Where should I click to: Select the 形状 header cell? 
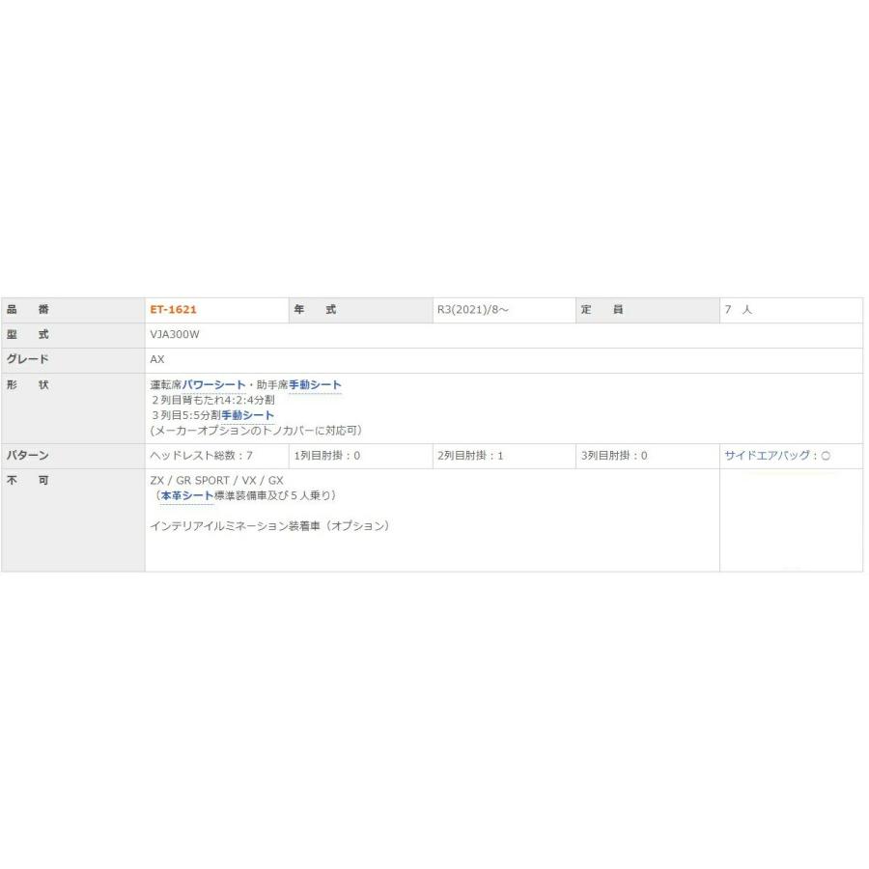(73, 407)
